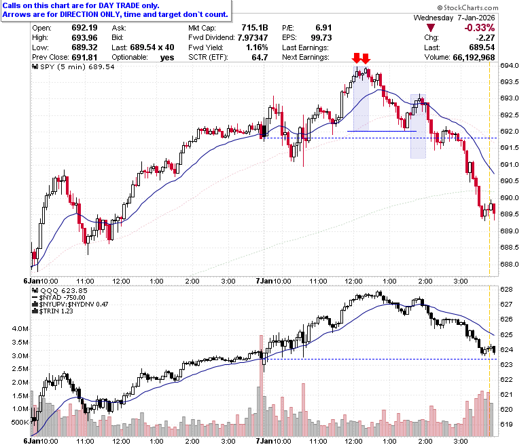The height and width of the screenshot is (447, 530).
Task: Click the solid blue horizontal line at 692
Action: (x=382, y=131)
